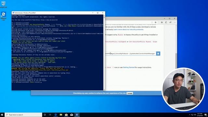Minimize the PowerShell window
The image size is (208, 117).
tap(93, 13)
